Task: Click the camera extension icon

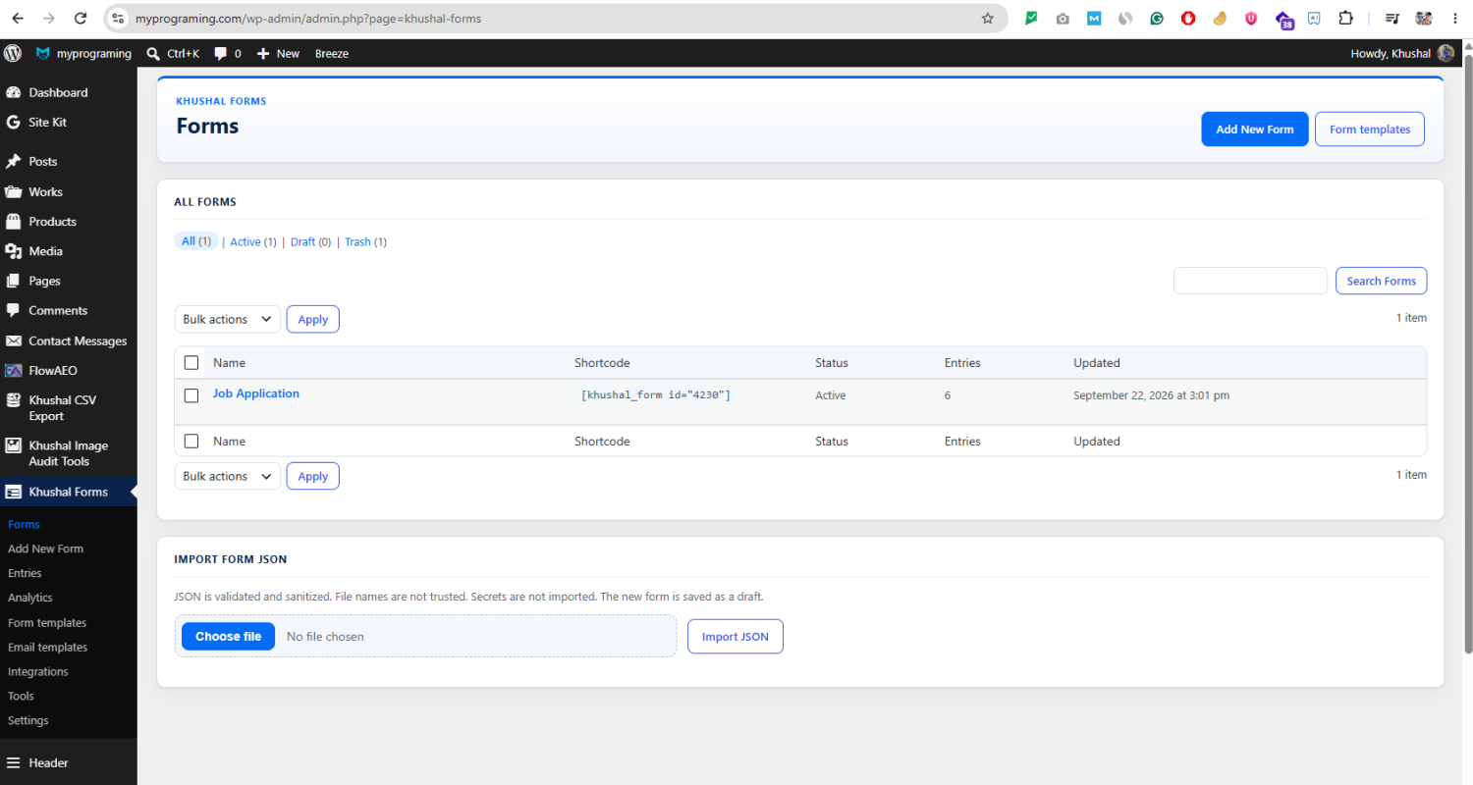Action: tap(1063, 18)
